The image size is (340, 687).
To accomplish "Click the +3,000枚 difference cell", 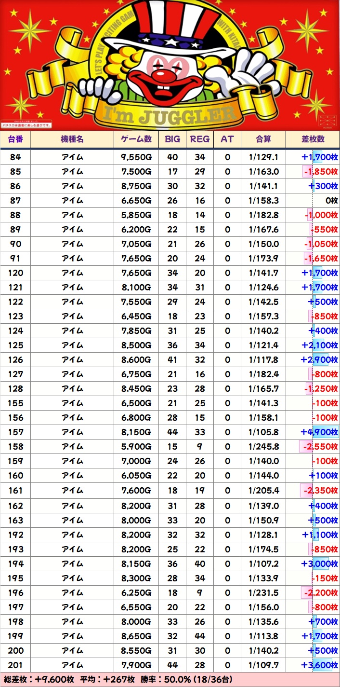I will (313, 563).
